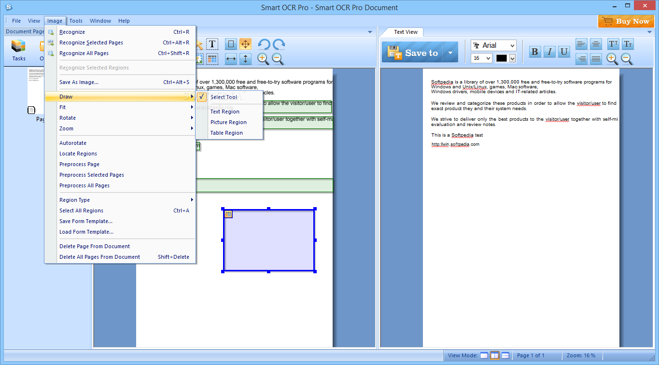Apply superscript formatting
This screenshot has width=659, height=365.
(x=613, y=44)
